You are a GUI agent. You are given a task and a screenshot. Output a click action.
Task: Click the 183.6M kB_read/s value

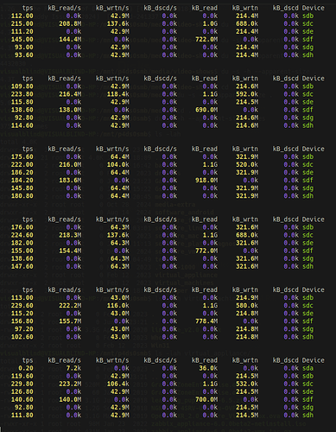(x=70, y=181)
